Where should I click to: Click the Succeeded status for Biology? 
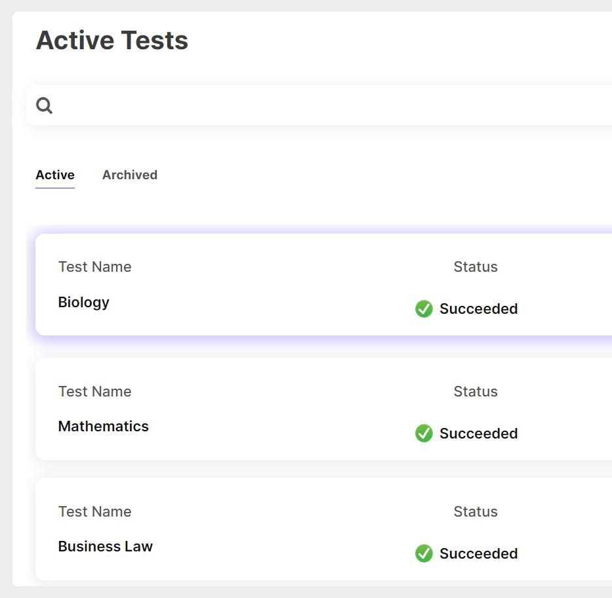tap(479, 309)
